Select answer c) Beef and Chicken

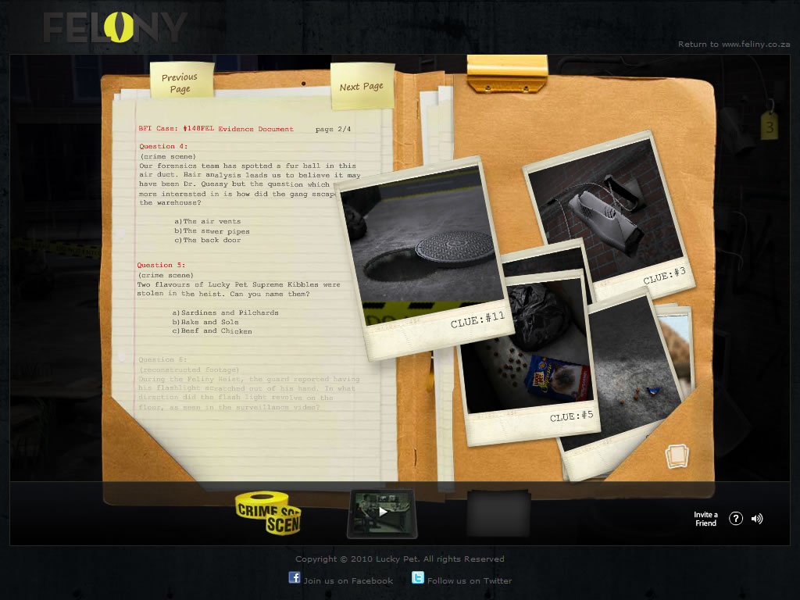coord(212,331)
